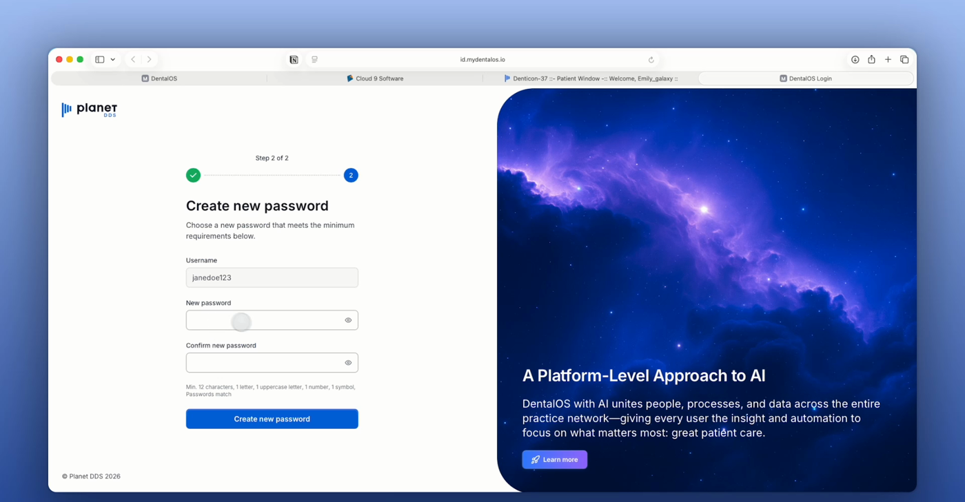965x502 pixels.
Task: Switch to the Cloud 9 Software tab
Action: 375,79
